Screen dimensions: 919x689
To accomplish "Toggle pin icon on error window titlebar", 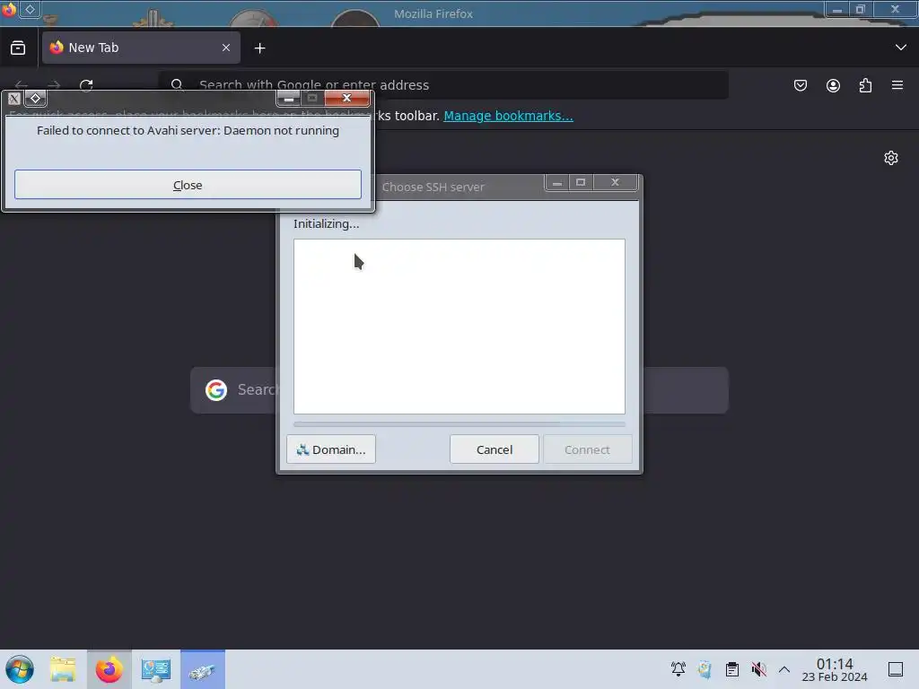I will pyautogui.click(x=35, y=99).
